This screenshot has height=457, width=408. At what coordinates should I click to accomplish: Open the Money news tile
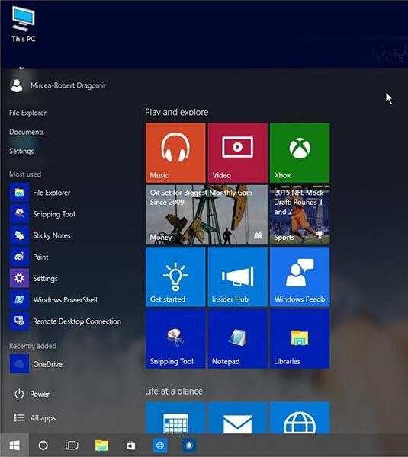(x=207, y=215)
